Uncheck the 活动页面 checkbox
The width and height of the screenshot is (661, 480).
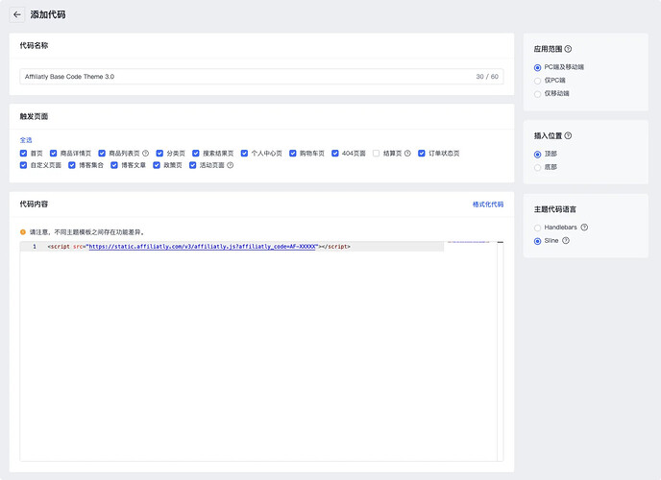193,165
